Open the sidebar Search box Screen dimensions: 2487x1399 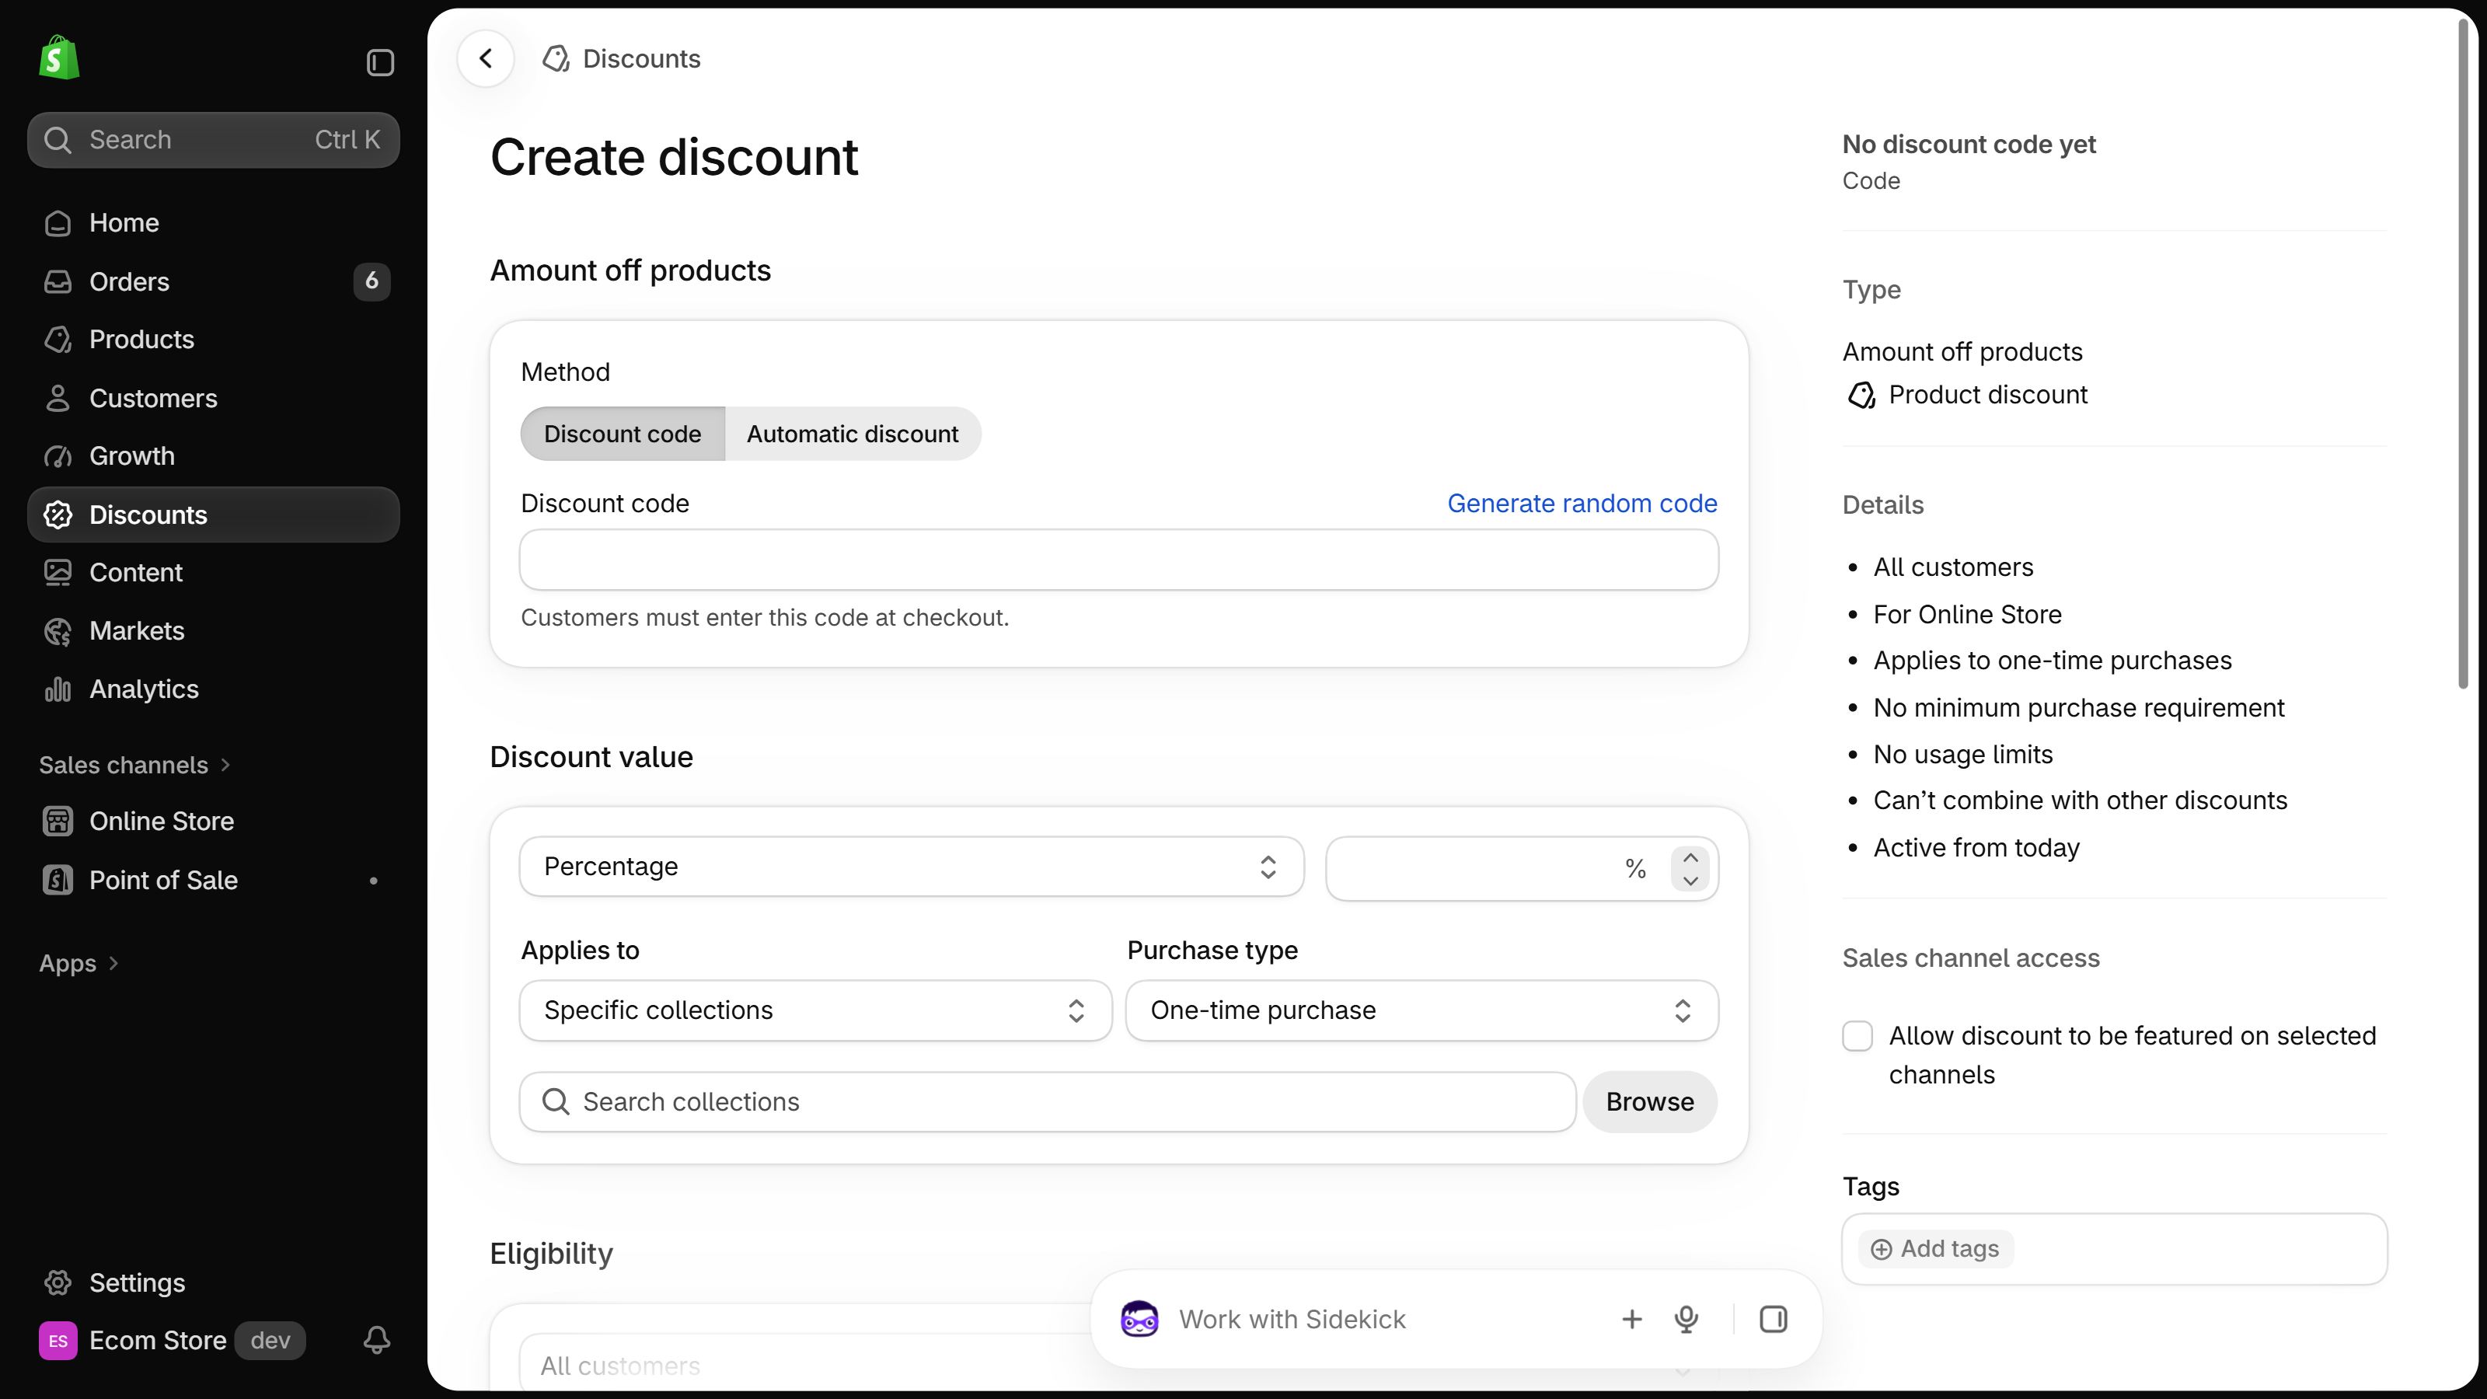coord(214,140)
